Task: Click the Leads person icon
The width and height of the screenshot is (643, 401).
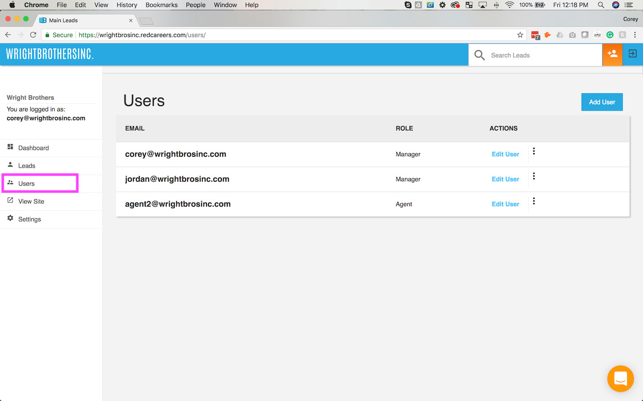Action: click(10, 164)
